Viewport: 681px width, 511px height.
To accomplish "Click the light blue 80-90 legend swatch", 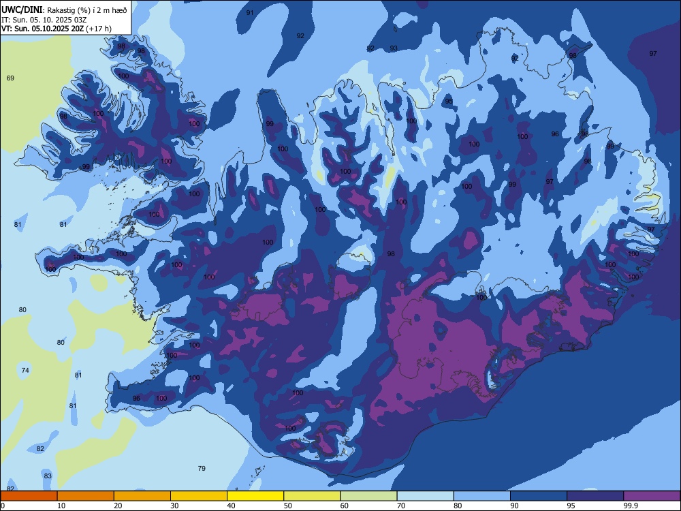I will [x=481, y=496].
